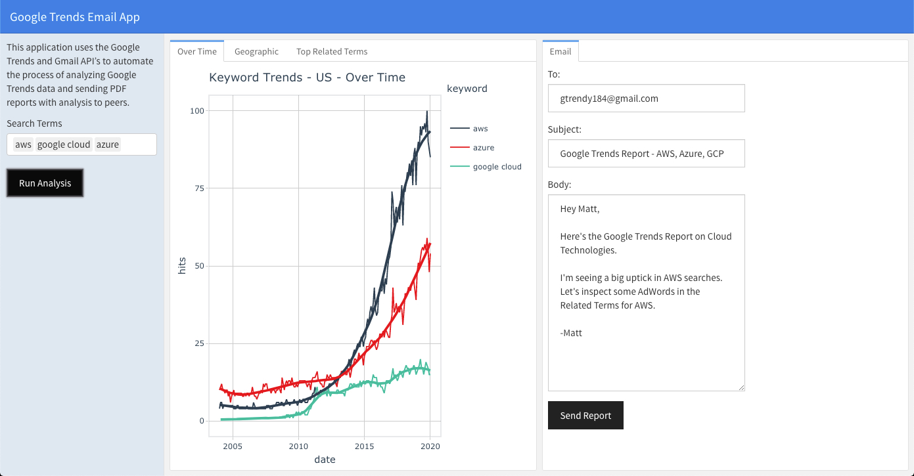Screen dimensions: 914x476
Task: Click the 'hits' y-axis label
Action: 182,266
